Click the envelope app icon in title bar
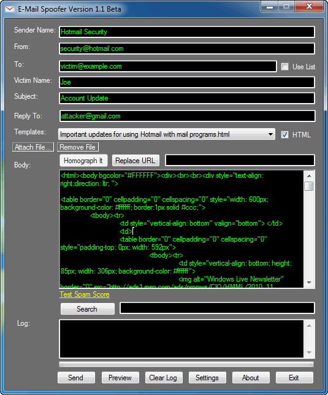The height and width of the screenshot is (395, 328). point(10,9)
